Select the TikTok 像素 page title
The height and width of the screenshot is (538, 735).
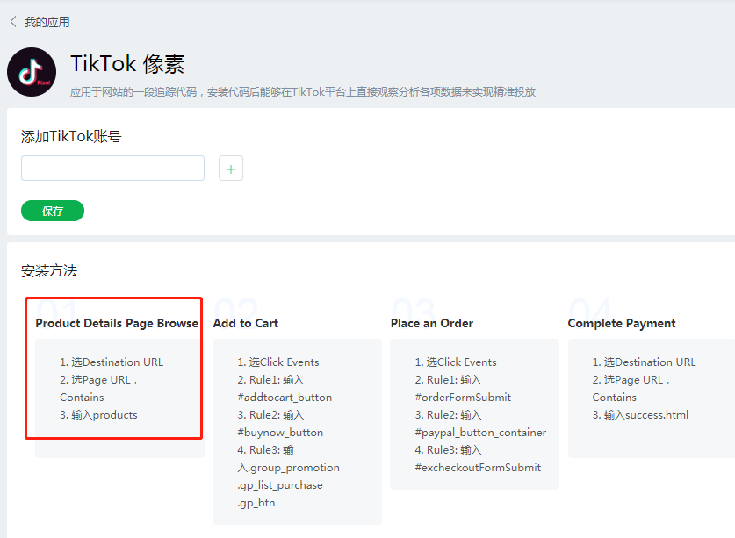(127, 64)
